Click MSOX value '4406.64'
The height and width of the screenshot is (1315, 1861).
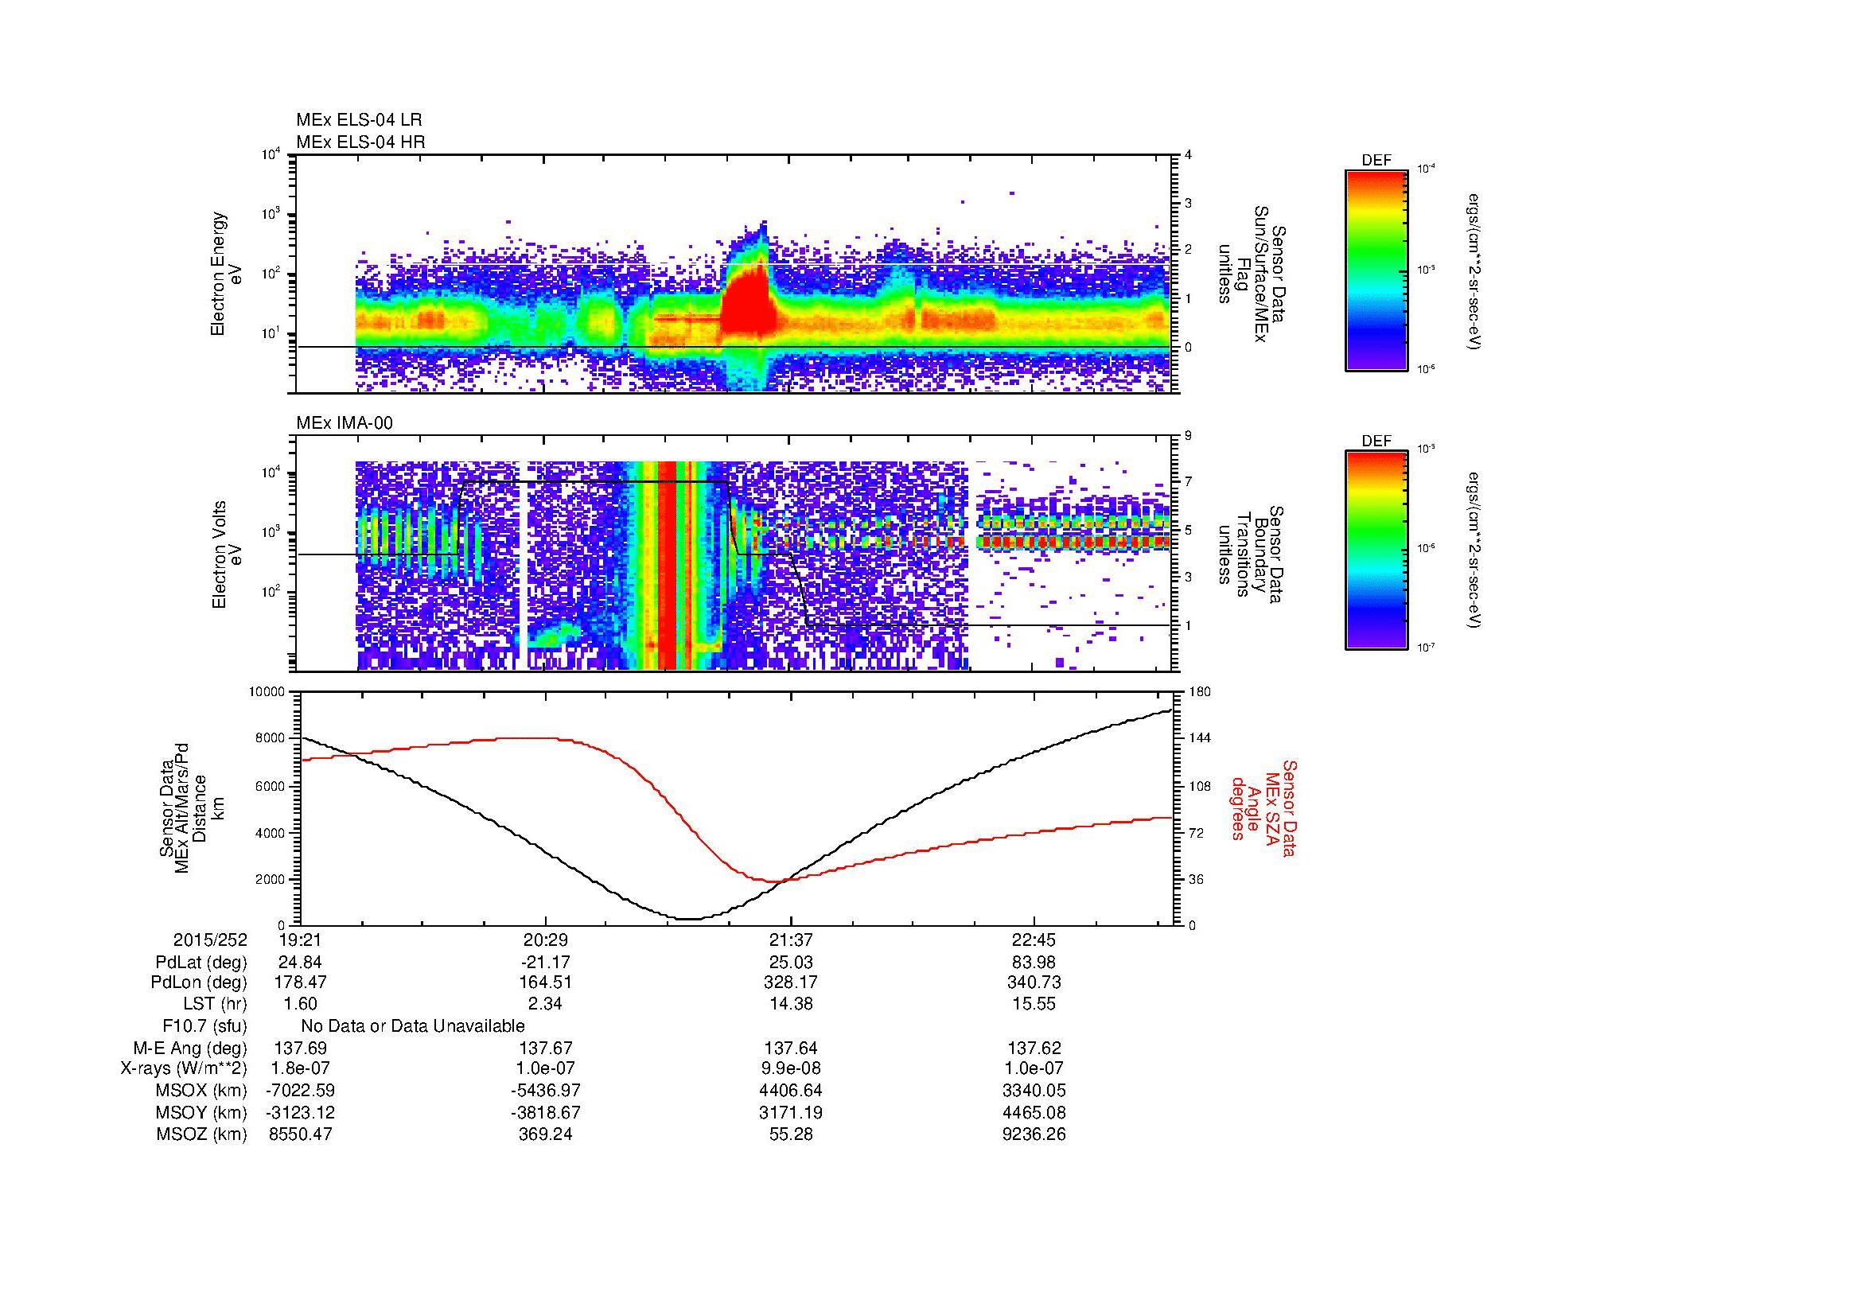[x=791, y=1091]
